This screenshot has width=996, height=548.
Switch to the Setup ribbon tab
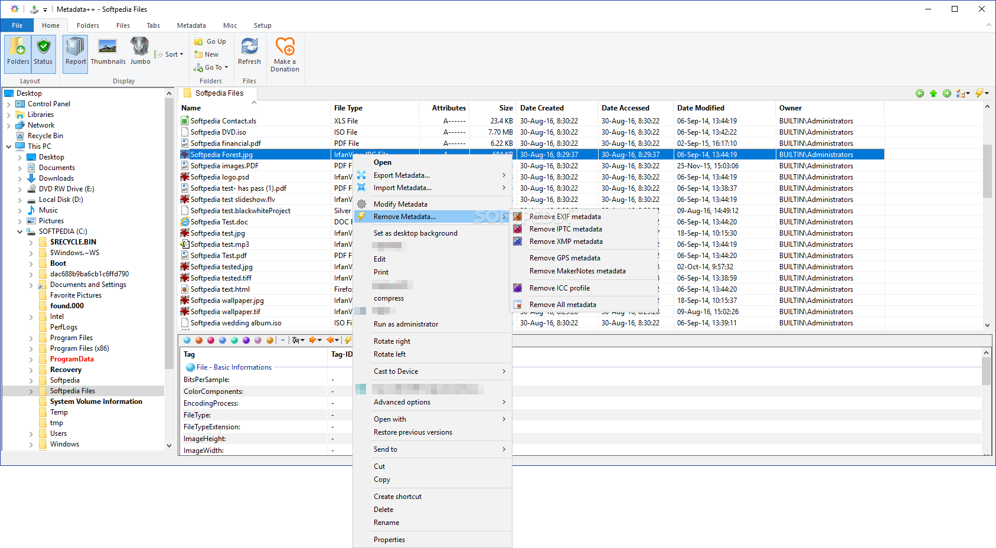263,25
